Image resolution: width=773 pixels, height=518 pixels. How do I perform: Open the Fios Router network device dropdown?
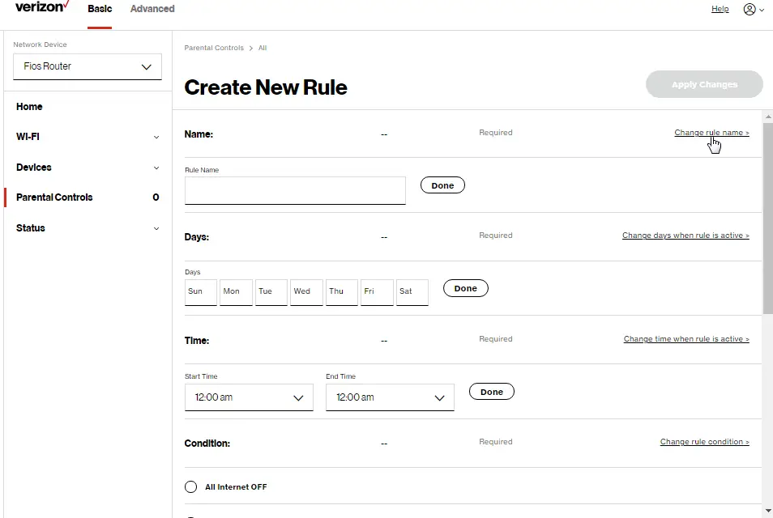click(x=87, y=66)
